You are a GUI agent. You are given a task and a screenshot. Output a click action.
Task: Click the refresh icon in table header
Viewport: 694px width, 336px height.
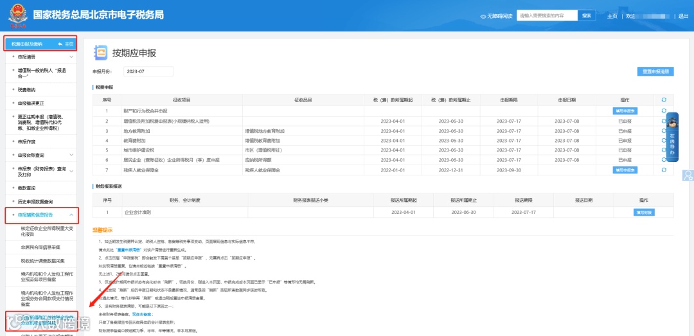click(x=663, y=100)
